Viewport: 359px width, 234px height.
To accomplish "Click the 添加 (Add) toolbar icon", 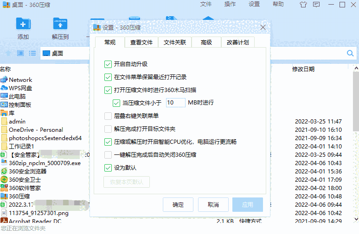I will coord(23,24).
